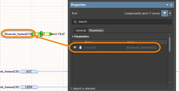The image size is (179, 91).
Task: Open the selection filter dropdown arrow
Action: coord(170,13)
